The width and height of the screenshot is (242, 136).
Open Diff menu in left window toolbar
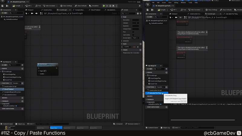click(x=28, y=6)
